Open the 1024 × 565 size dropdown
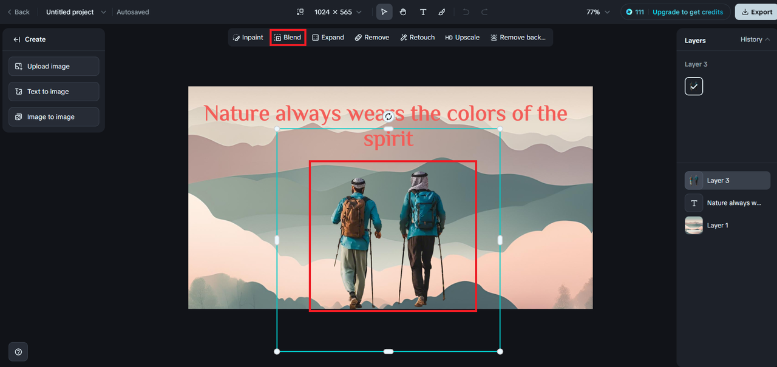777x367 pixels. click(338, 12)
